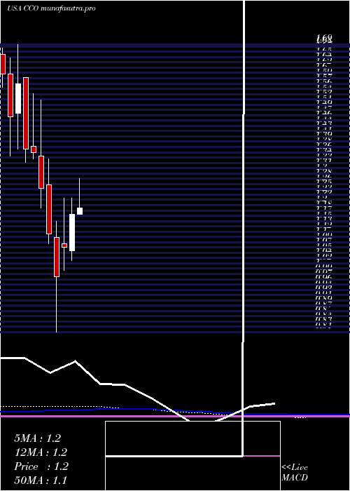This screenshot has width=350, height=491.
Task: Click the "USA CCO munafasutra.pro" chart title
Action: tap(52, 8)
